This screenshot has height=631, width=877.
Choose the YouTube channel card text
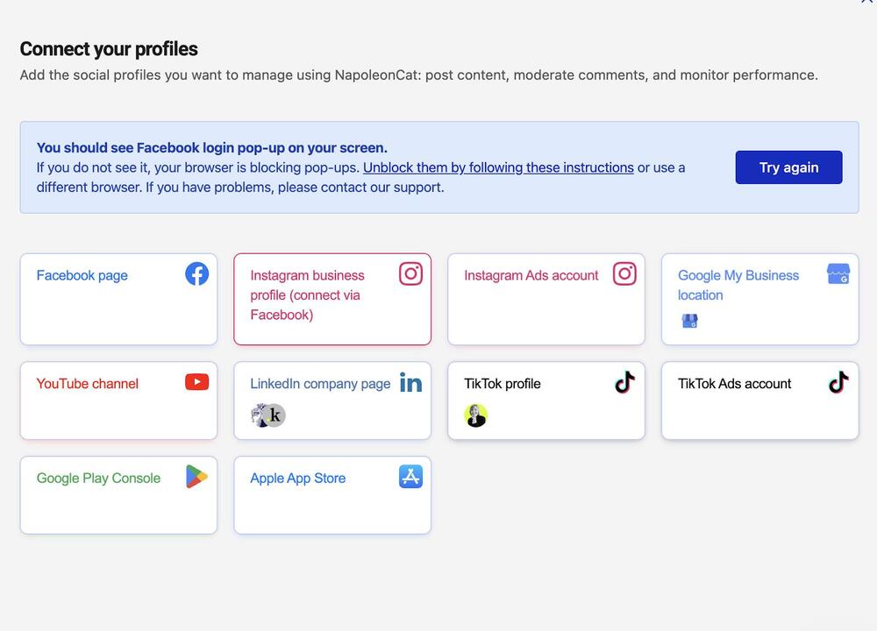87,384
